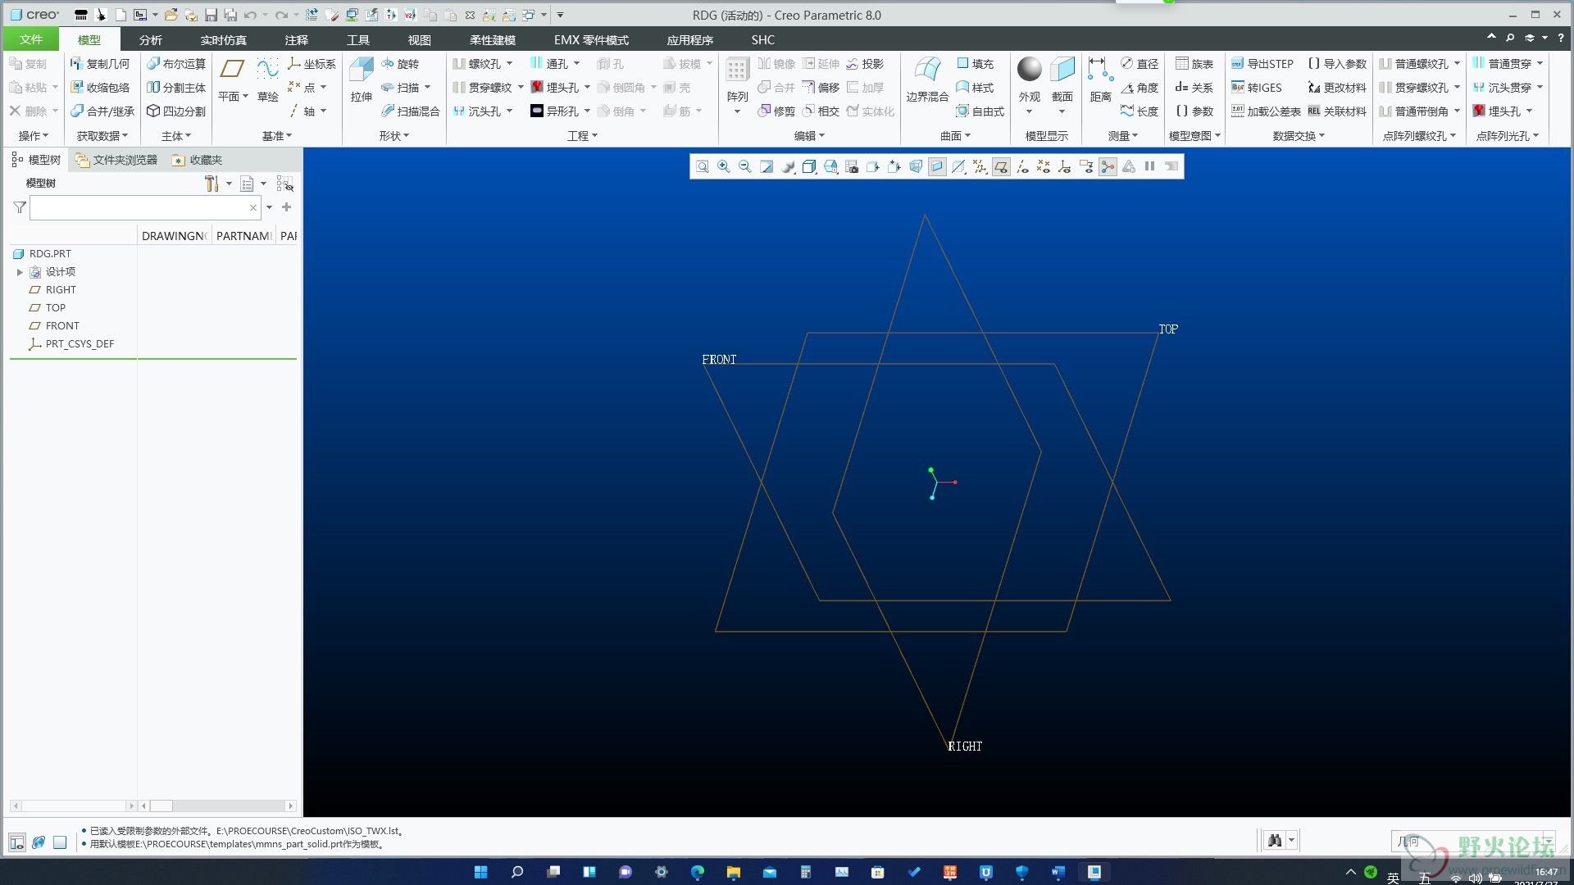Image resolution: width=1574 pixels, height=885 pixels.
Task: Expand the 形状 group dropdown
Action: (x=394, y=136)
